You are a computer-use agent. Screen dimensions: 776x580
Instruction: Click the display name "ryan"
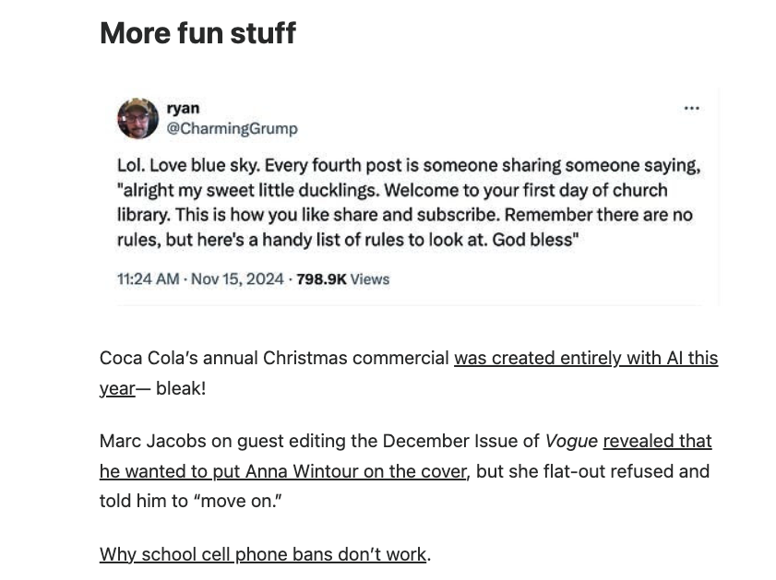tap(183, 108)
